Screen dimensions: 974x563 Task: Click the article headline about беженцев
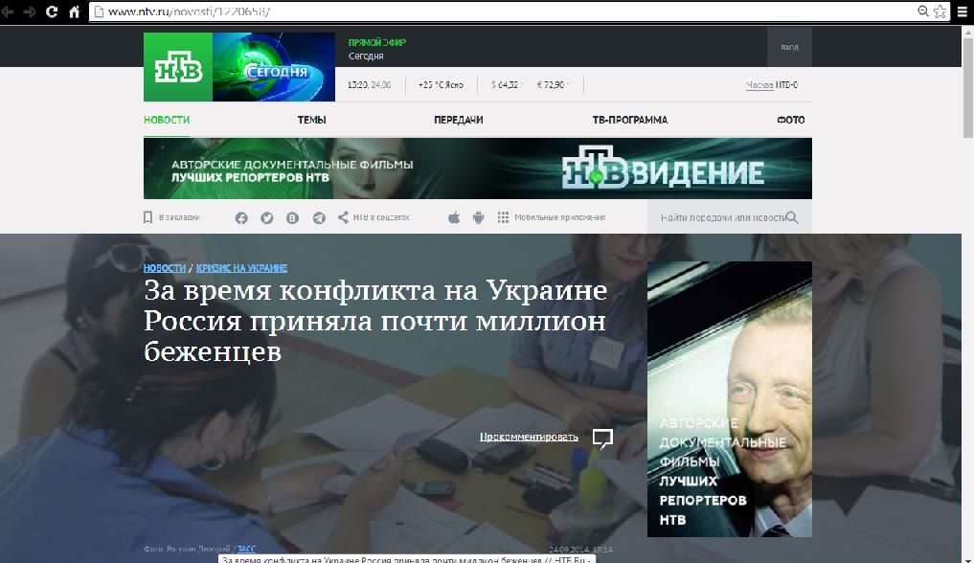pos(375,321)
